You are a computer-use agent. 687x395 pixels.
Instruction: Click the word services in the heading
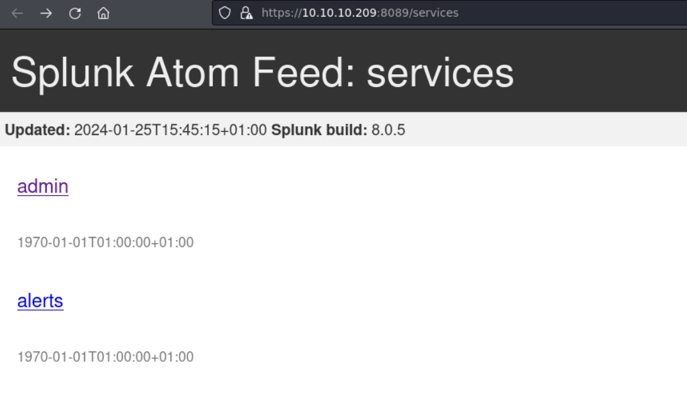440,73
